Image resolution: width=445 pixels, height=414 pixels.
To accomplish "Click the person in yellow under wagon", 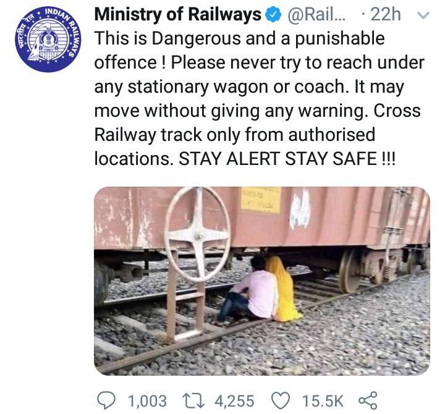I will pyautogui.click(x=283, y=289).
